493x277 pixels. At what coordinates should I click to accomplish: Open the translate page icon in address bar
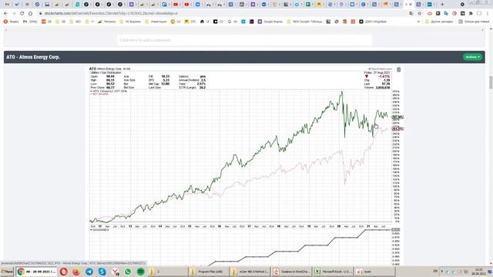point(411,14)
